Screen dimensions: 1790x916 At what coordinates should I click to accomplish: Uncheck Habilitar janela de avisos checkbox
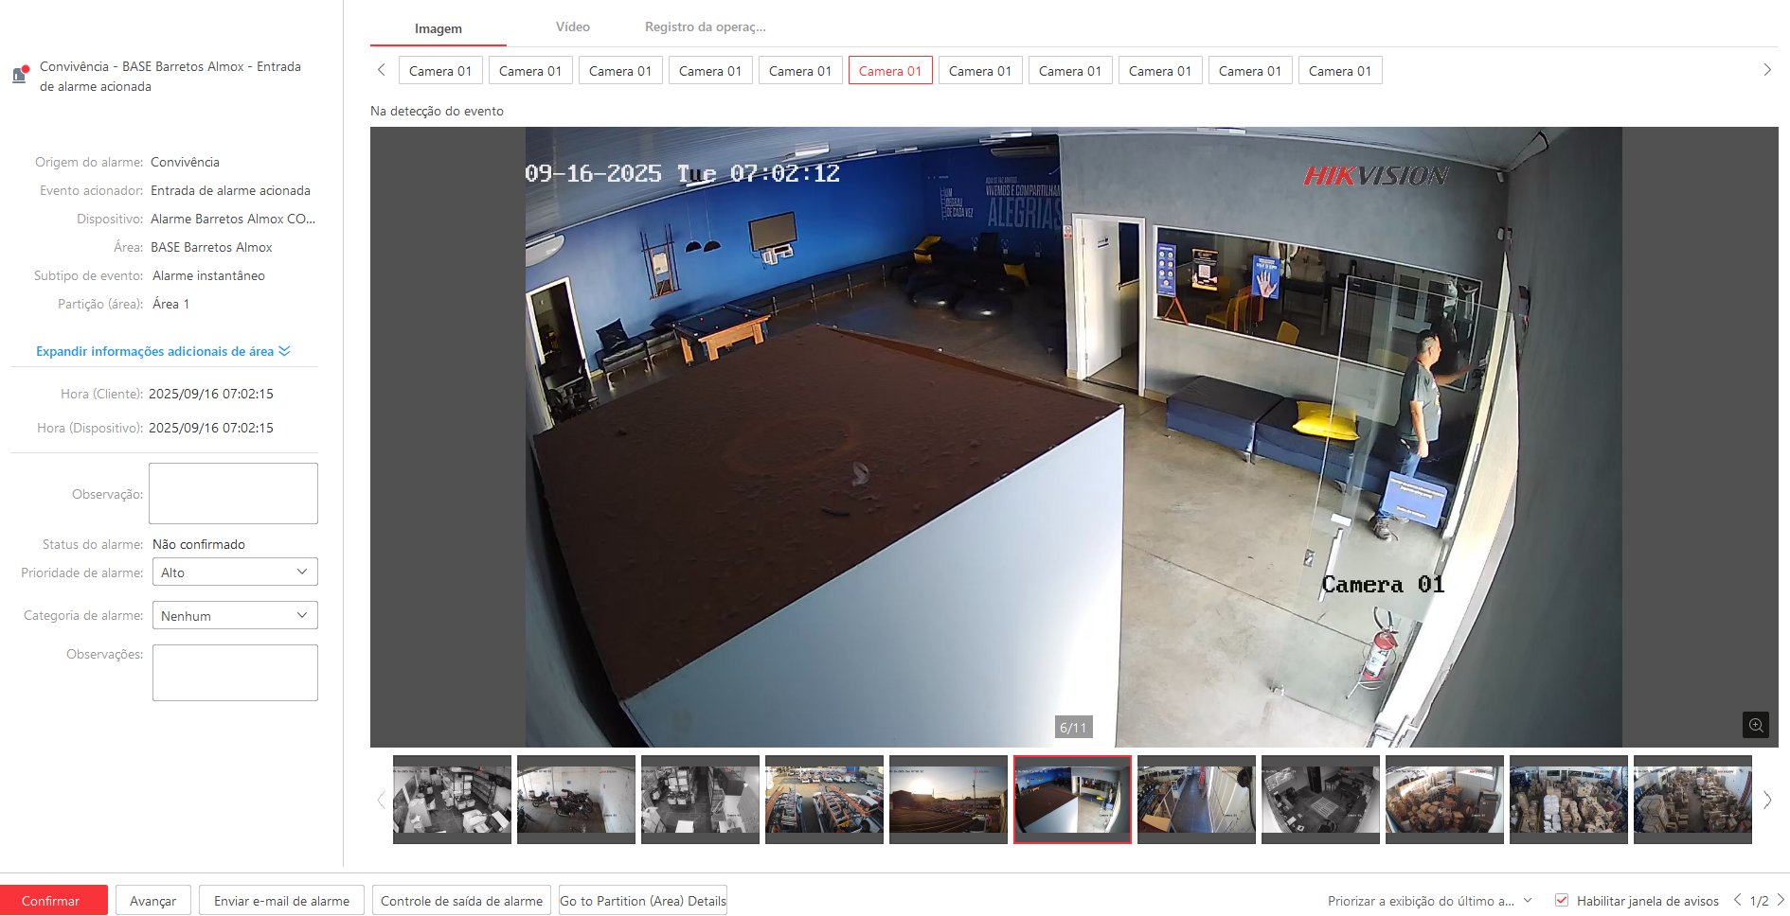click(x=1562, y=900)
